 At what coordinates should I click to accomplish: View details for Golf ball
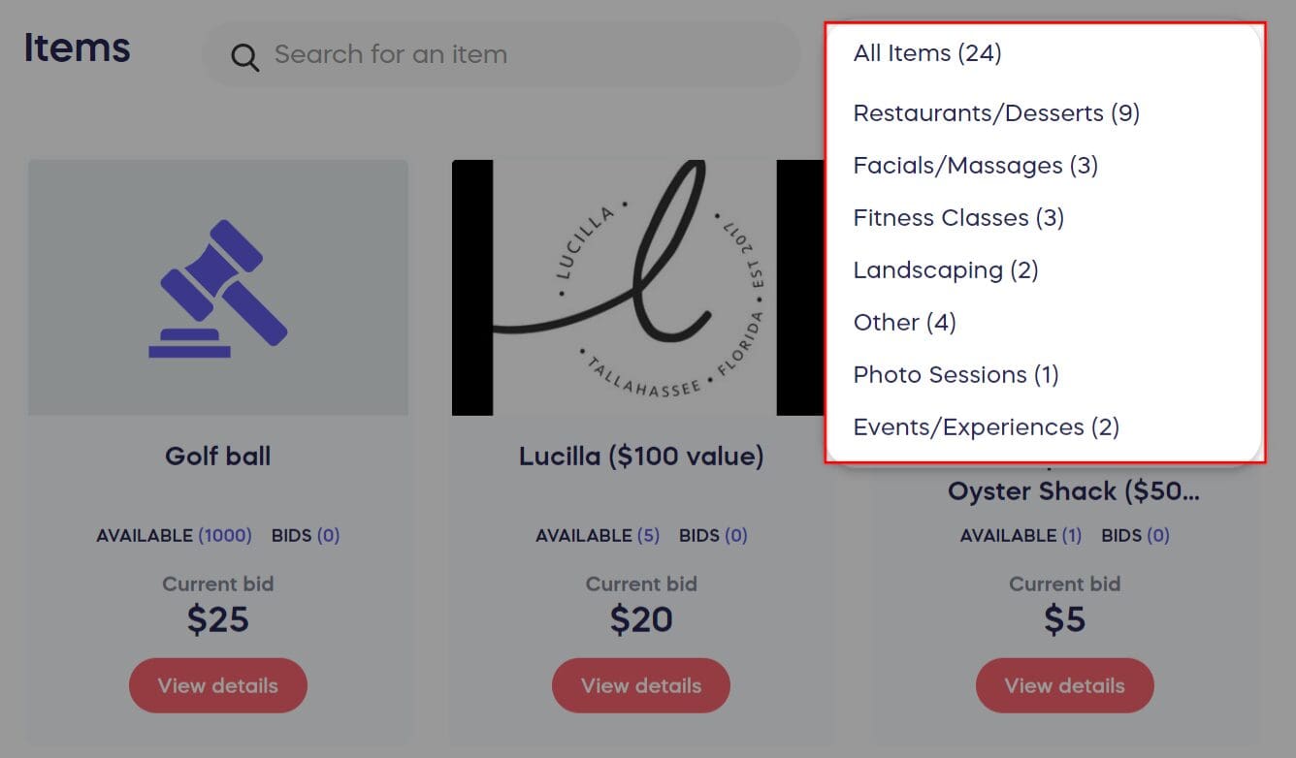(218, 685)
